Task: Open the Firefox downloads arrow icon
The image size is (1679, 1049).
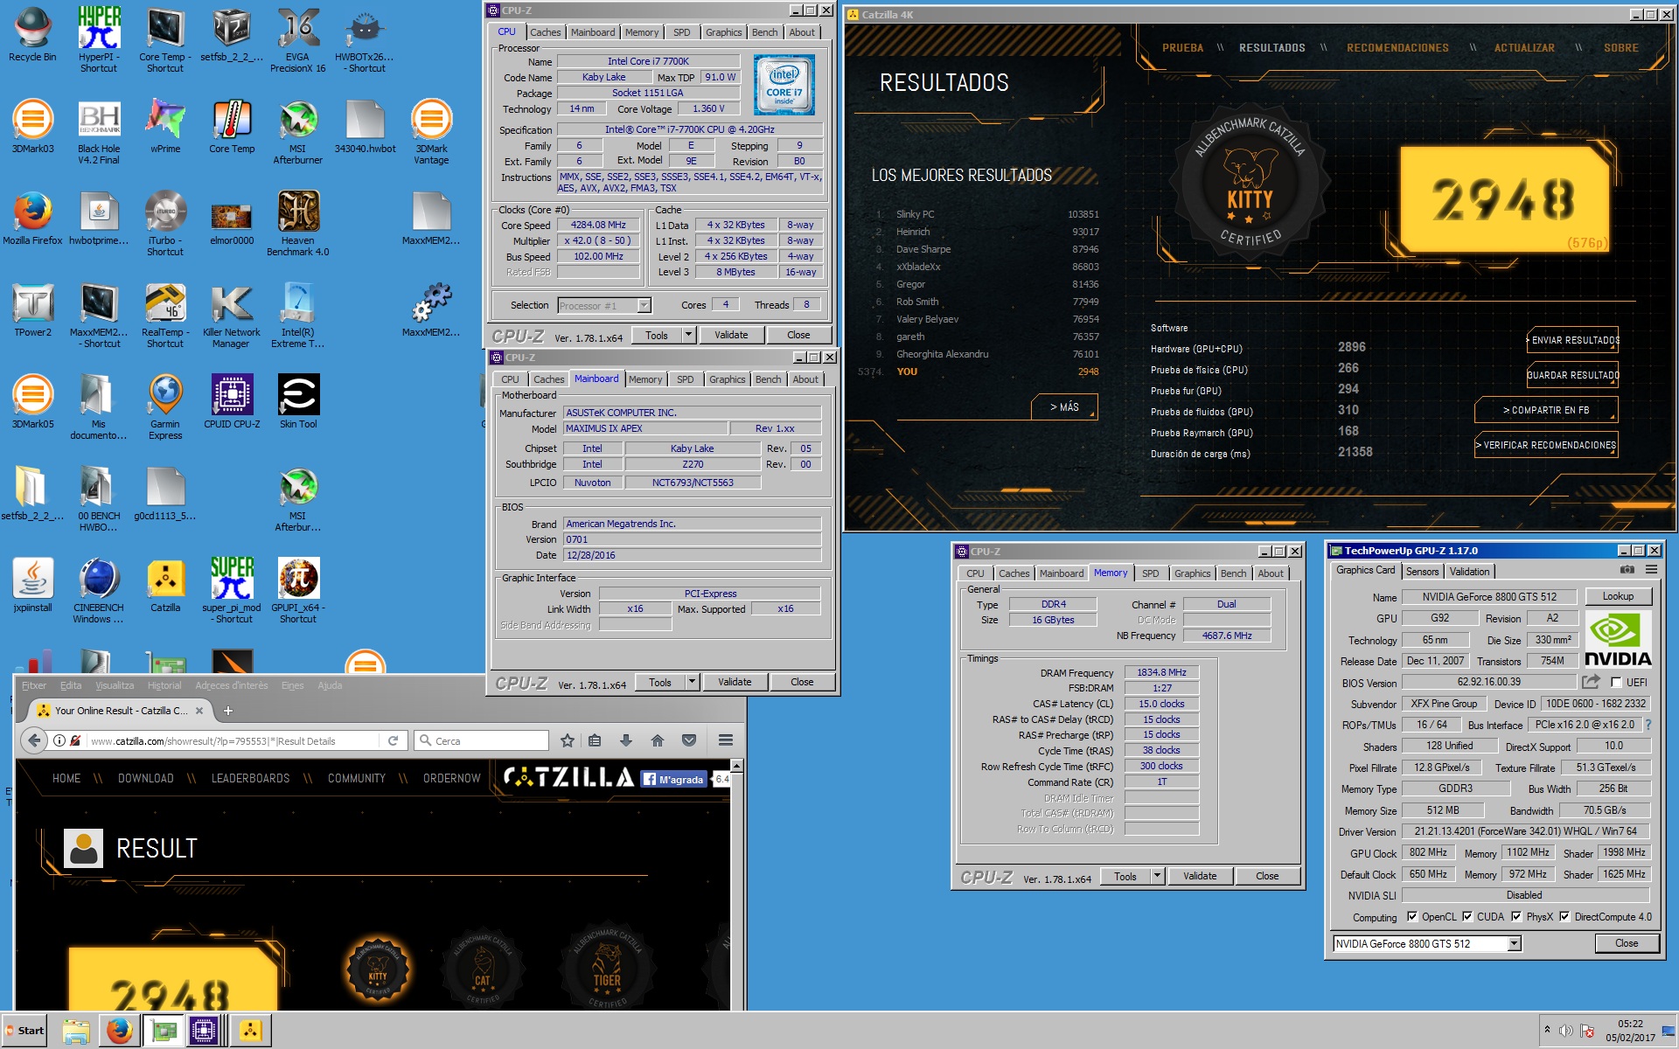Action: tap(626, 740)
